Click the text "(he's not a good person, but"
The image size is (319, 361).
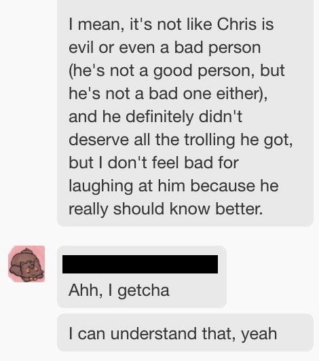[x=176, y=71]
